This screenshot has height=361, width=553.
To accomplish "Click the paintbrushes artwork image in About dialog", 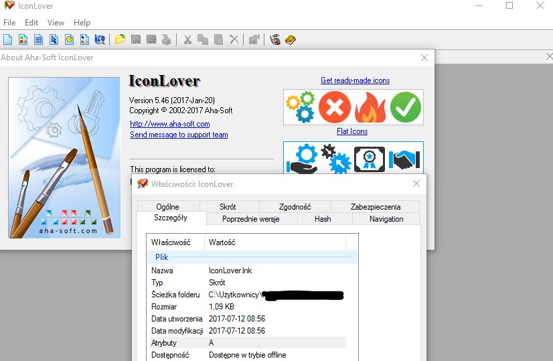I will pyautogui.click(x=64, y=158).
